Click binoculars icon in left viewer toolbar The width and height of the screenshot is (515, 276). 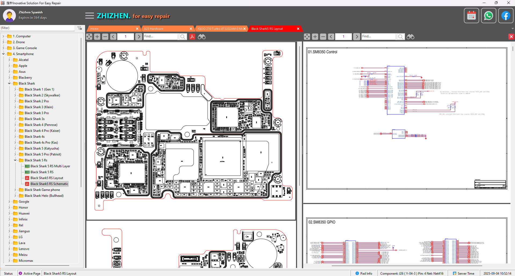202,37
